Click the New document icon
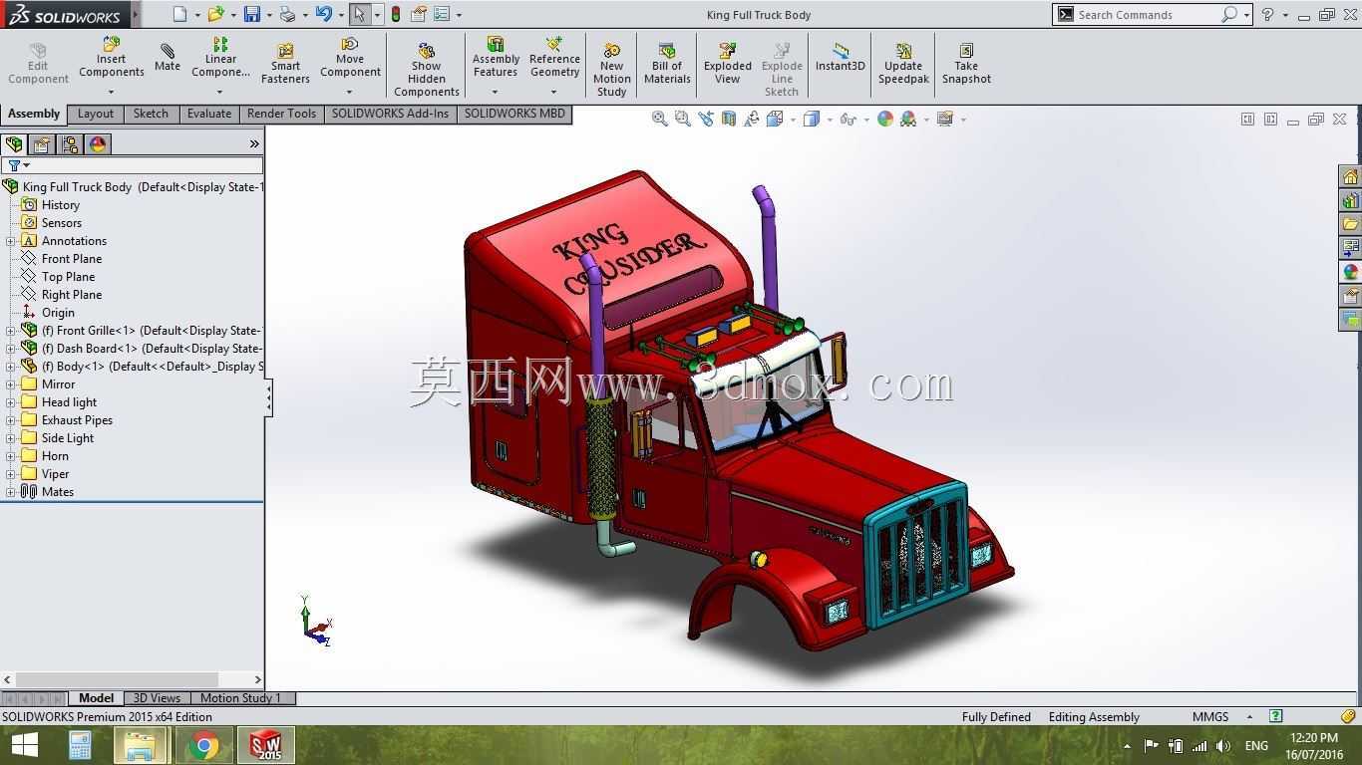 [x=179, y=14]
